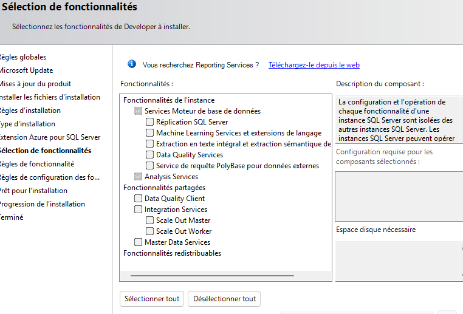Go to Règles globales step
This screenshot has height=314, width=463.
[x=22, y=57]
